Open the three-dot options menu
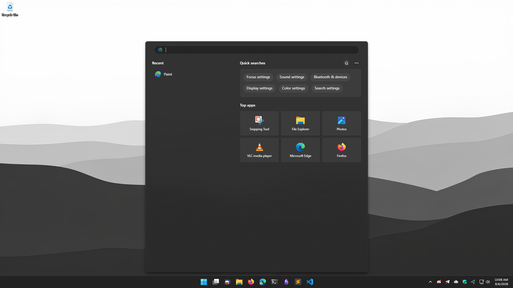The height and width of the screenshot is (288, 513). (357, 63)
